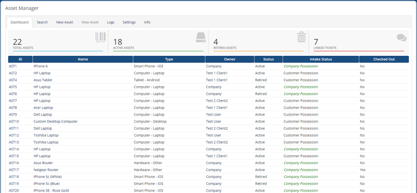Select the AST5 ID cell
This screenshot has height=193, width=417.
pos(13,87)
